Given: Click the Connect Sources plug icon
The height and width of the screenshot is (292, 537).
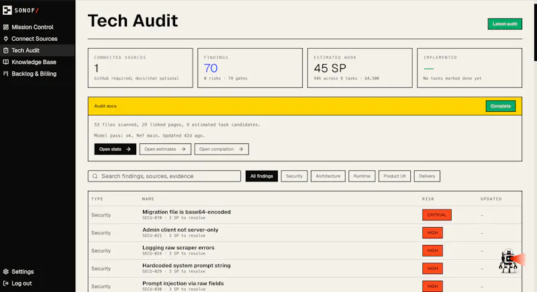Looking at the screenshot, I should point(6,39).
